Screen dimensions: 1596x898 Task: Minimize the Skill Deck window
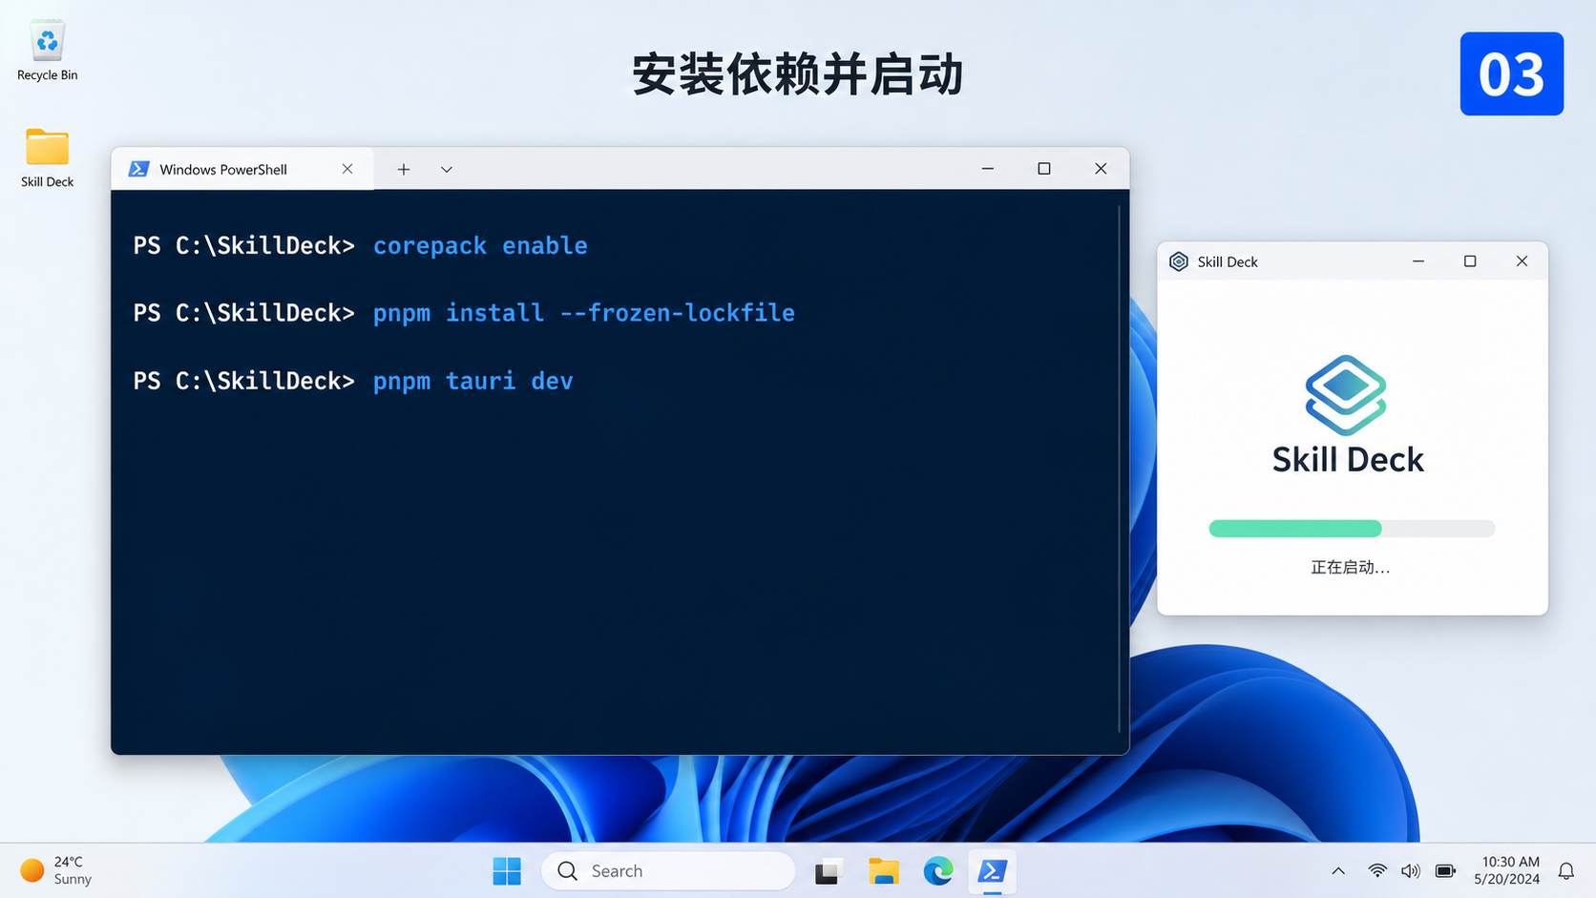pyautogui.click(x=1418, y=261)
